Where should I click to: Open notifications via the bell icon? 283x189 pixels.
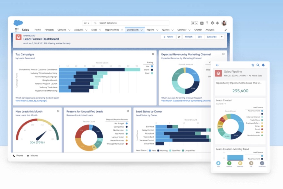(217, 23)
